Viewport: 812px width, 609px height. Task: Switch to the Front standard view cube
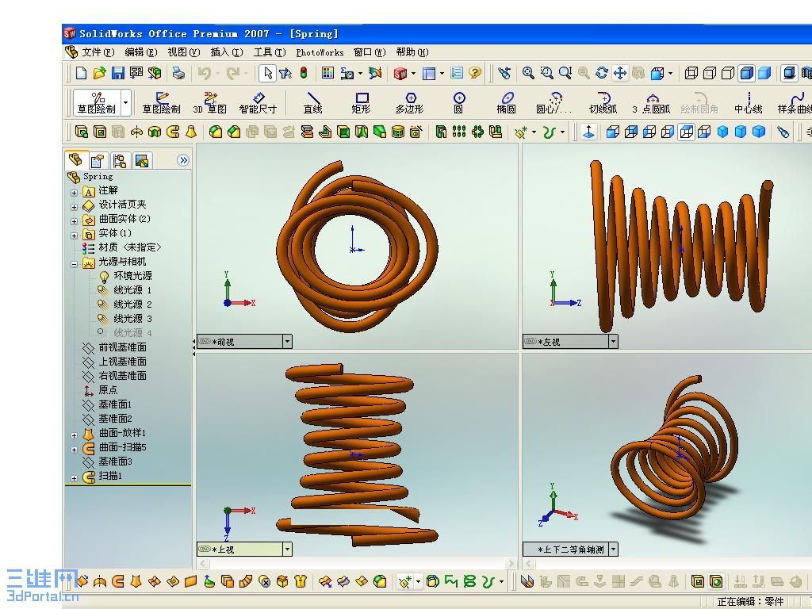click(613, 132)
